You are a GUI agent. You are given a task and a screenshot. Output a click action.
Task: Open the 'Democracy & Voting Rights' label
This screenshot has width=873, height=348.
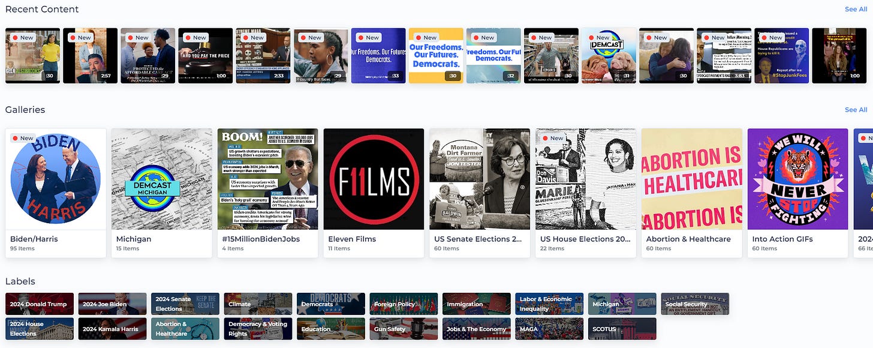pyautogui.click(x=258, y=329)
